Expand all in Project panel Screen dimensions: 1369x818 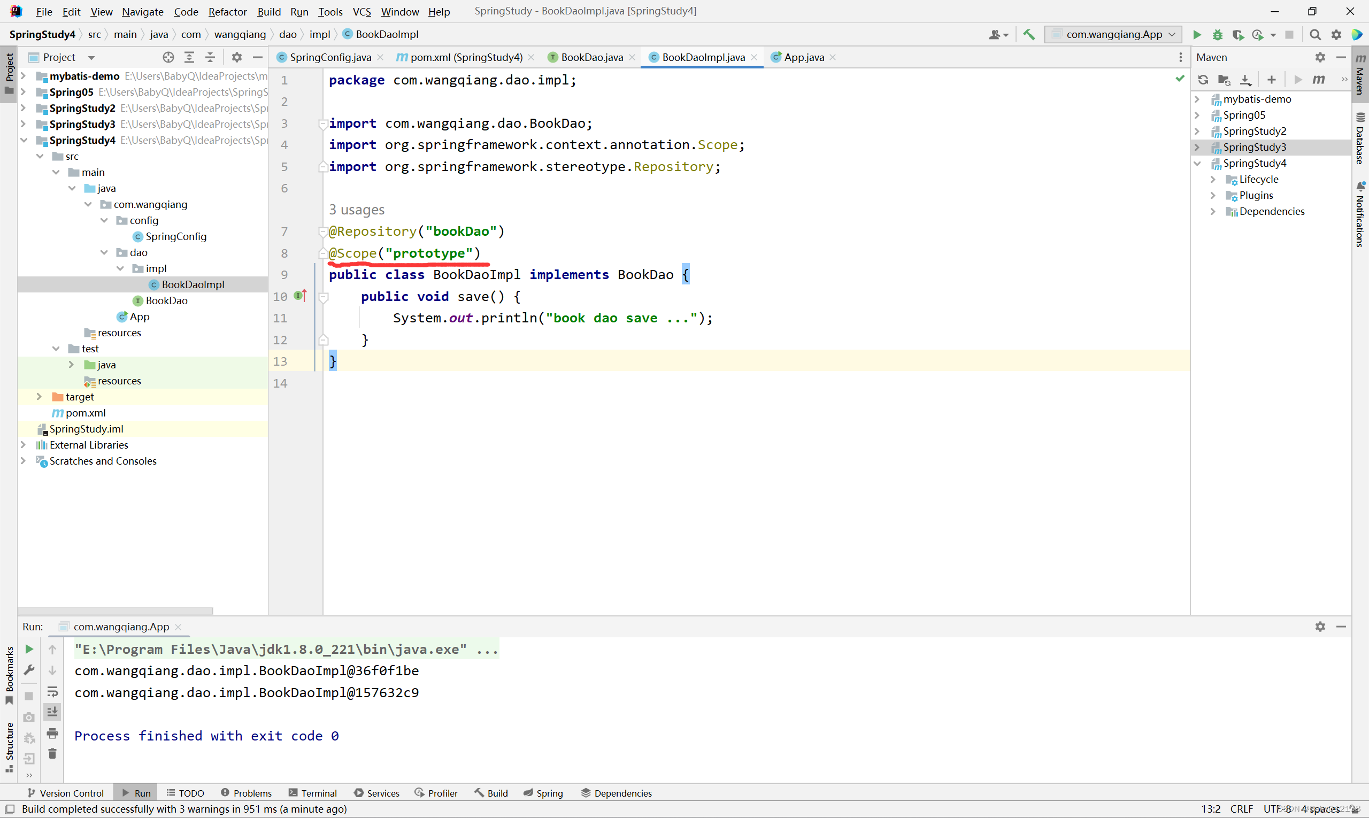pos(189,57)
